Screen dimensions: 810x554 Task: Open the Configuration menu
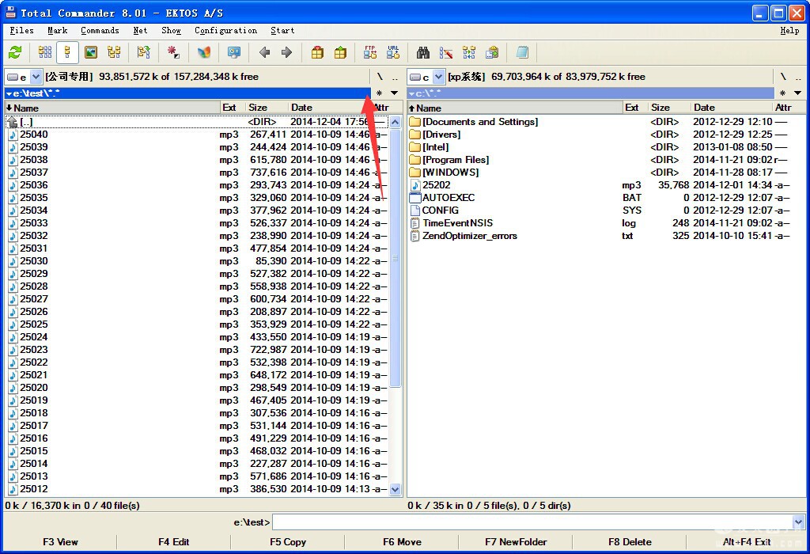click(225, 31)
